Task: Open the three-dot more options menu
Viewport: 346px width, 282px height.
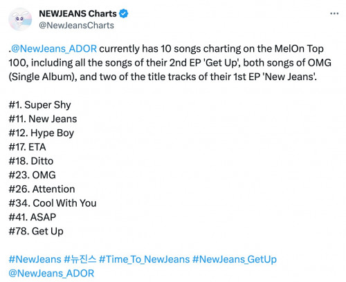Action: click(334, 14)
